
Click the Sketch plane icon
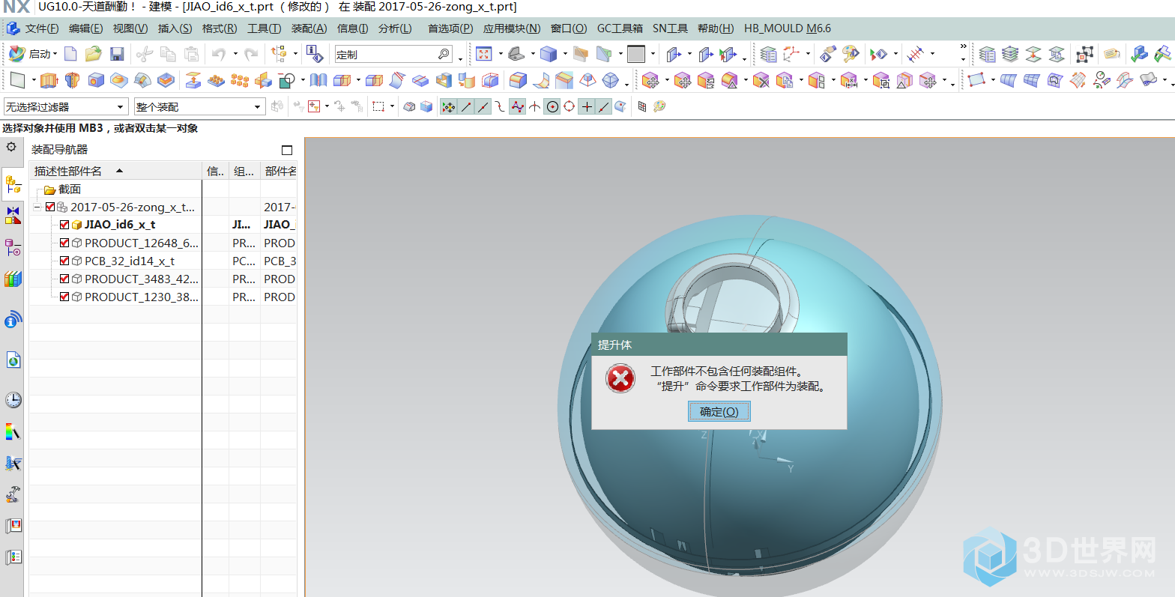pos(18,80)
